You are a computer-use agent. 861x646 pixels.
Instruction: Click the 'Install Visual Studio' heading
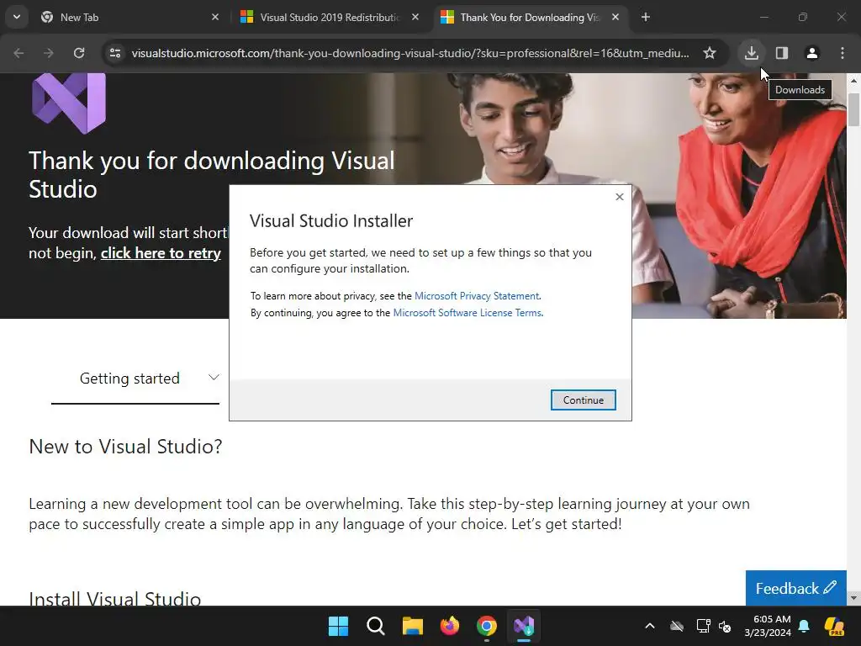click(114, 598)
